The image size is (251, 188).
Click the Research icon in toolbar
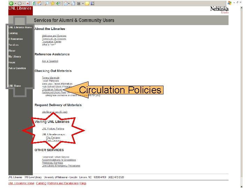(92, 3)
